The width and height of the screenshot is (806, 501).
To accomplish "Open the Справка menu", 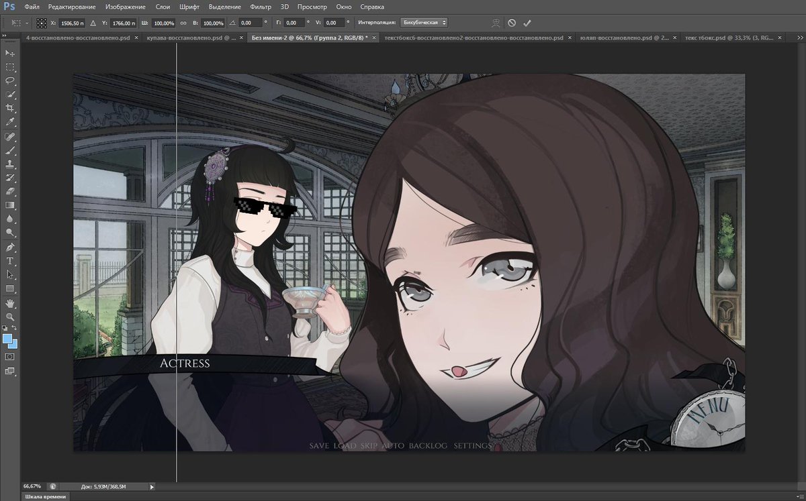I will click(x=372, y=7).
